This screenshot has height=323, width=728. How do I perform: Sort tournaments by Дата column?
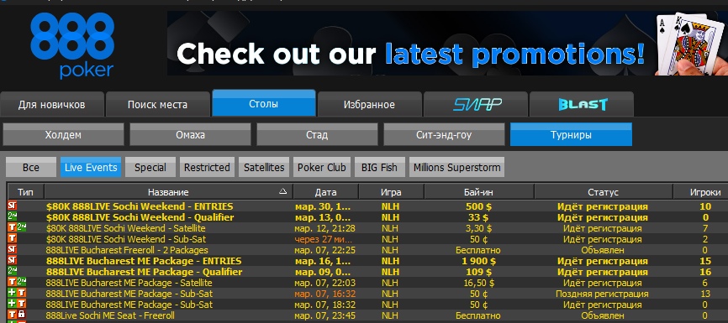click(x=325, y=192)
